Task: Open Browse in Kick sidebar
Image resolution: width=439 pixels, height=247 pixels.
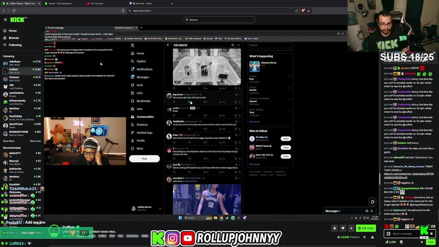Action: coord(14,38)
